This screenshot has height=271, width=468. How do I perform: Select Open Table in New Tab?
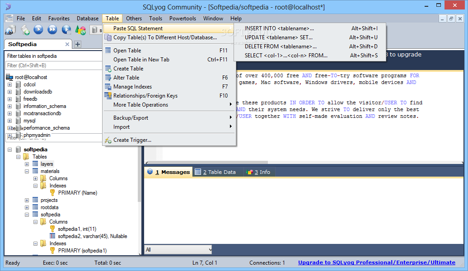pos(169,59)
